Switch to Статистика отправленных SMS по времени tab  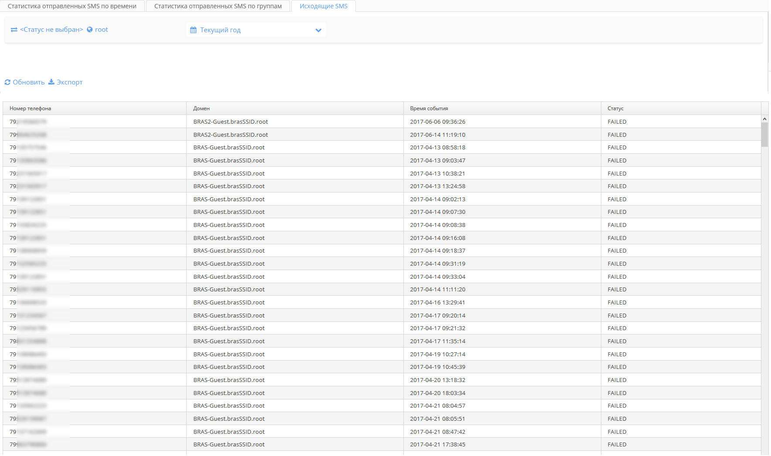tap(72, 6)
